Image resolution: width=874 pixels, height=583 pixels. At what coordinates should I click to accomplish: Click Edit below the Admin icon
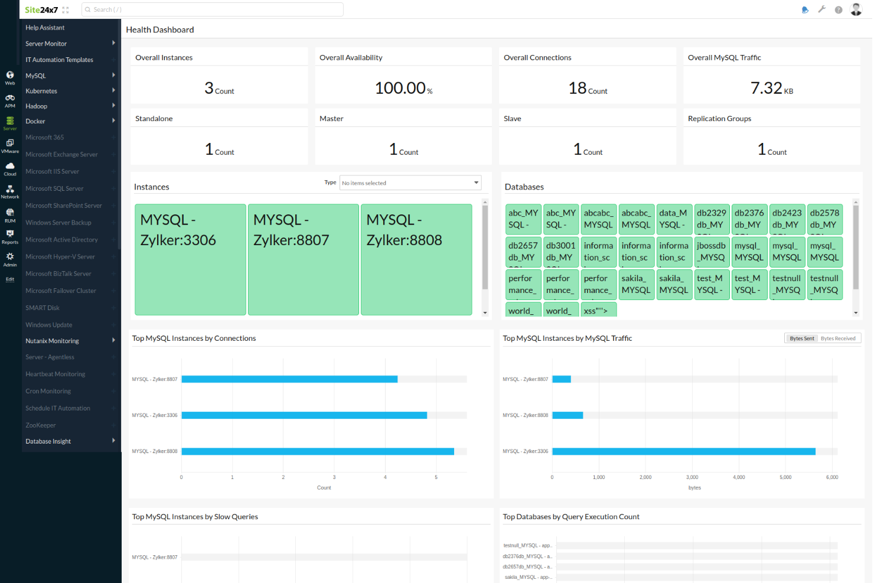coord(9,279)
